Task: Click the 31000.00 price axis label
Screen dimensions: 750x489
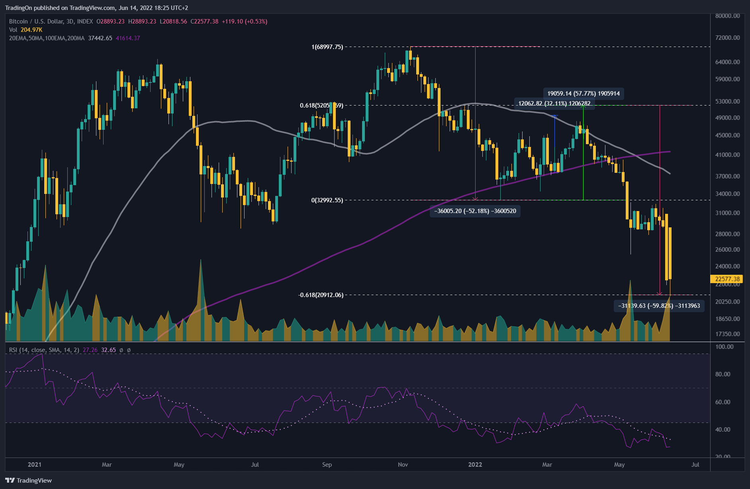Action: 728,213
